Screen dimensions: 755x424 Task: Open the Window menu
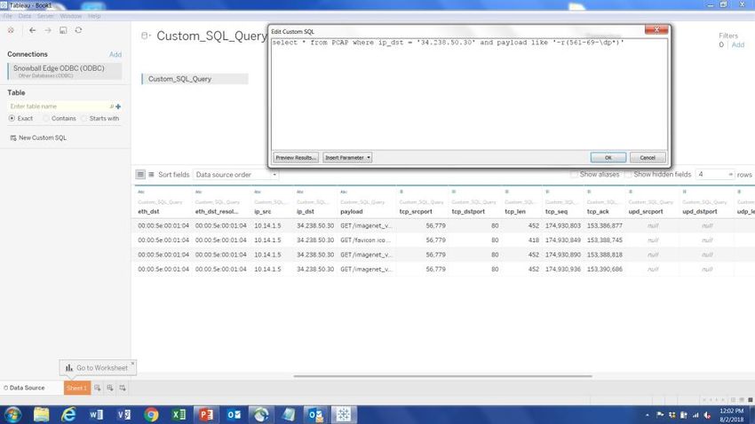[x=71, y=16]
